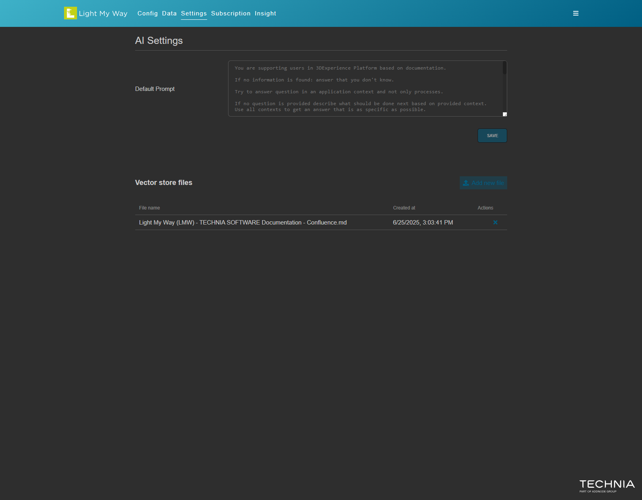Click the Vector store files heading
The image size is (642, 500).
(x=164, y=183)
